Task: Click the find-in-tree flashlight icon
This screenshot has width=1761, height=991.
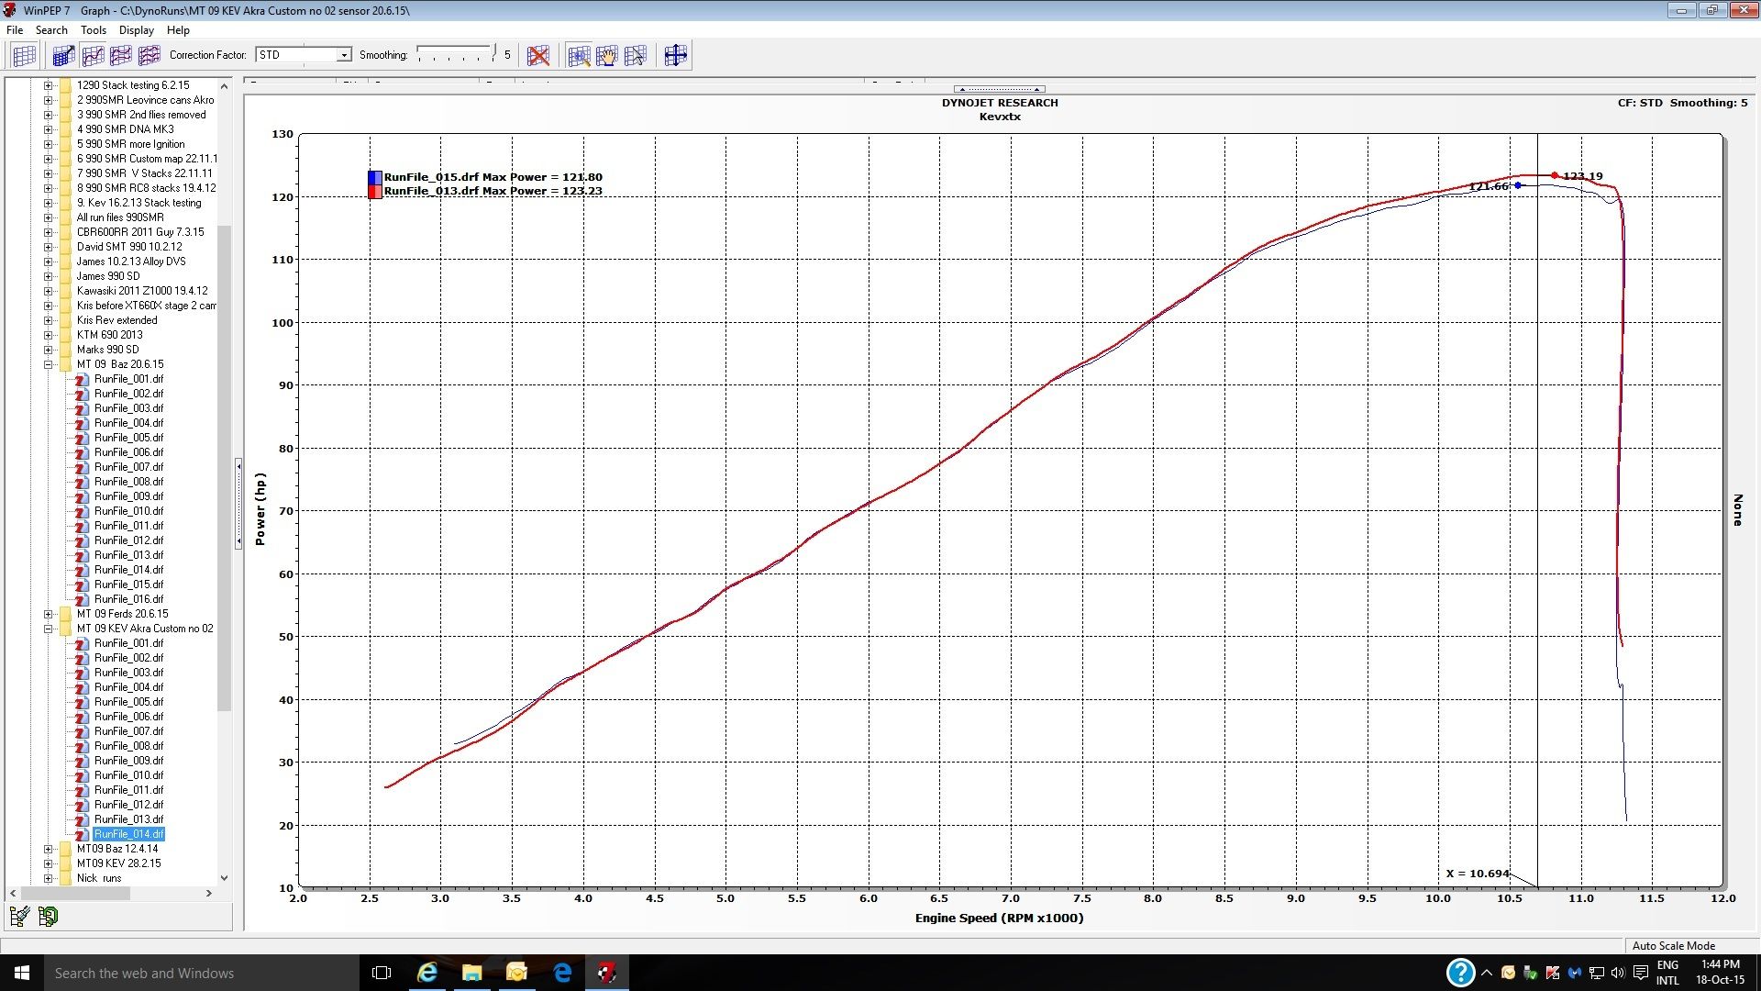Action: pos(19,916)
